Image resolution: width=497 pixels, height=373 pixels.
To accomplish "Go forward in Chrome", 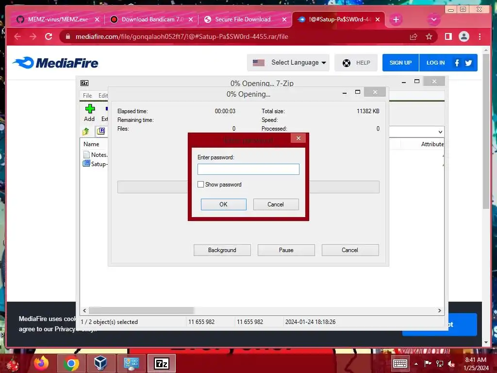I will [33, 36].
